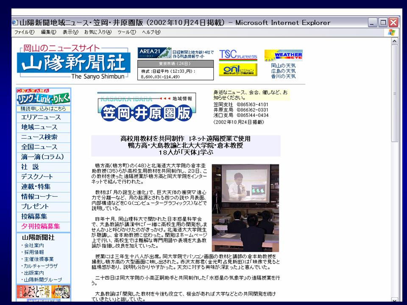Image resolution: width=407 pixels, height=305 pixels.
Task: Open the お気に入り(A) menu
Action: pos(98,32)
